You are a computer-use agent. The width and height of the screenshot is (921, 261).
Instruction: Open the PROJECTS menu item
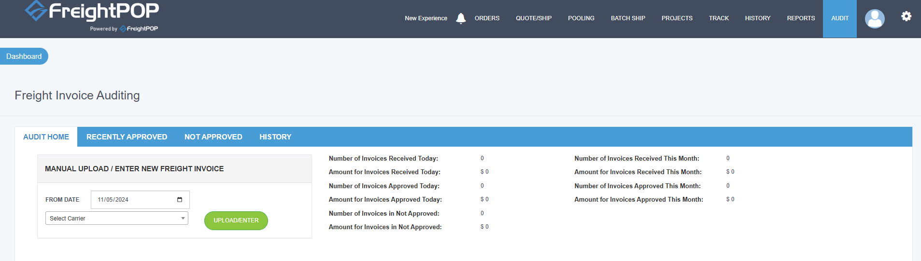[x=677, y=18]
